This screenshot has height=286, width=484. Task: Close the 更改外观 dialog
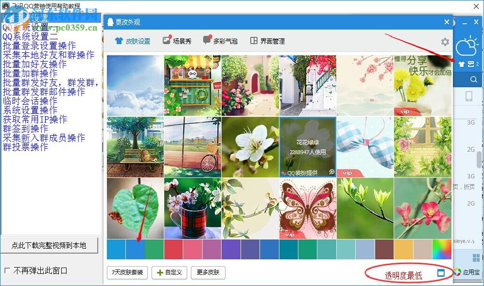(x=447, y=22)
